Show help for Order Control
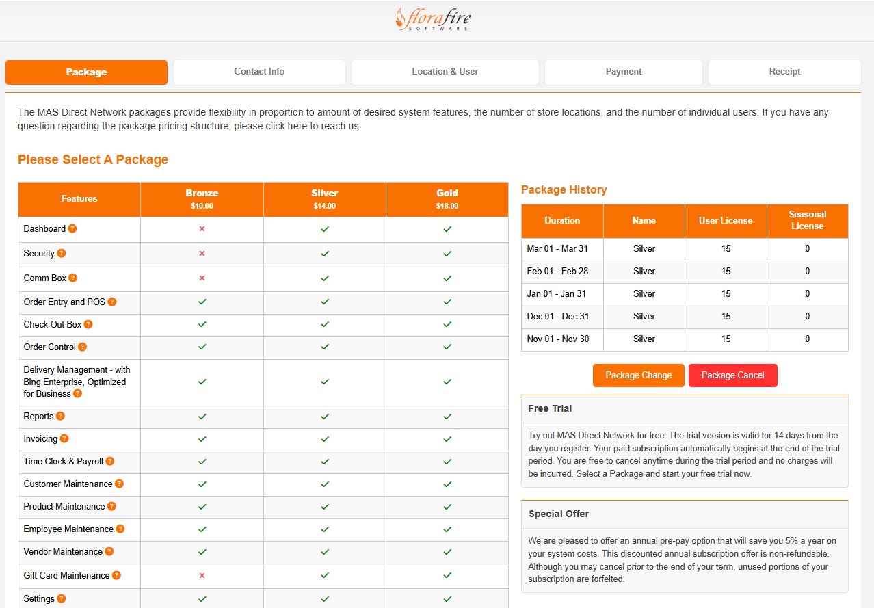874x608 pixels. [83, 347]
